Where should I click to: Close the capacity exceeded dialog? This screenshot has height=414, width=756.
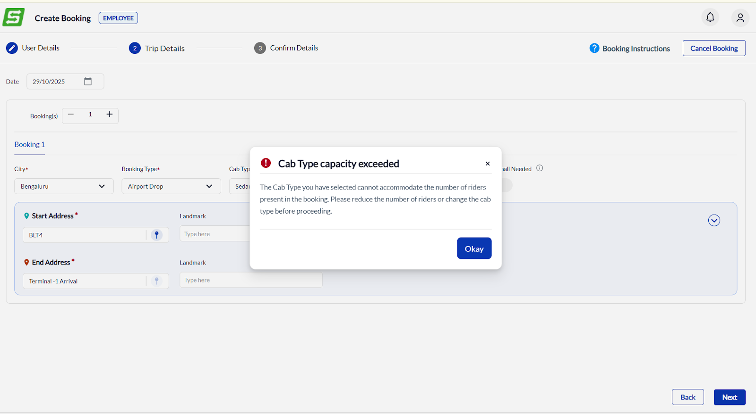pos(488,164)
